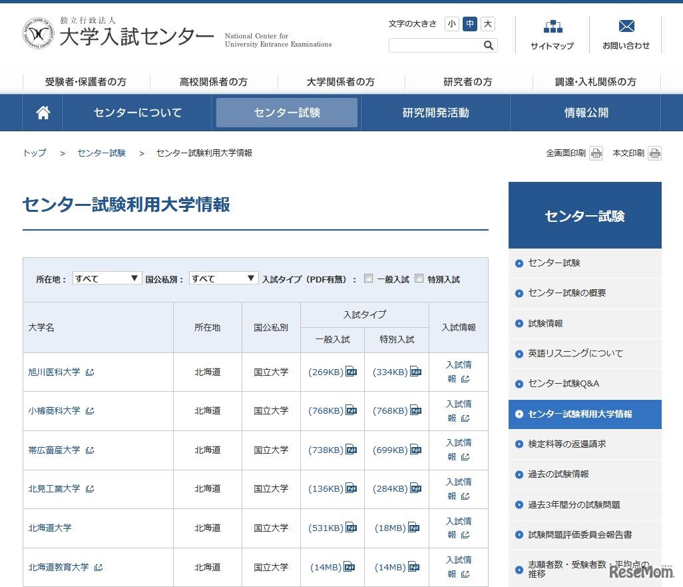683x587 pixels.
Task: Open sidebar 試験問題評価委員会報告書
Action: [x=584, y=534]
